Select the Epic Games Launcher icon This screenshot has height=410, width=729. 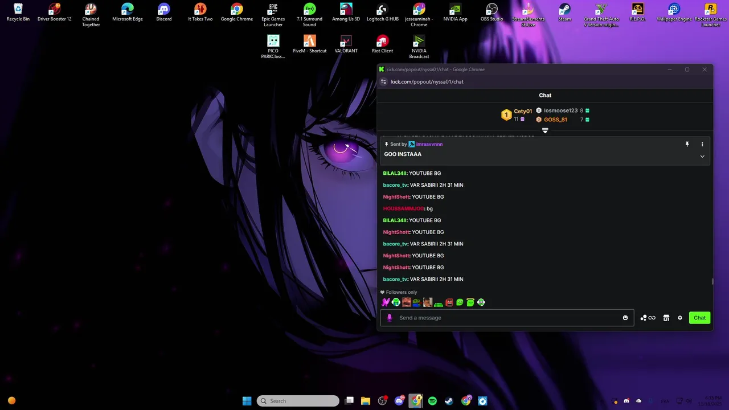tap(273, 15)
